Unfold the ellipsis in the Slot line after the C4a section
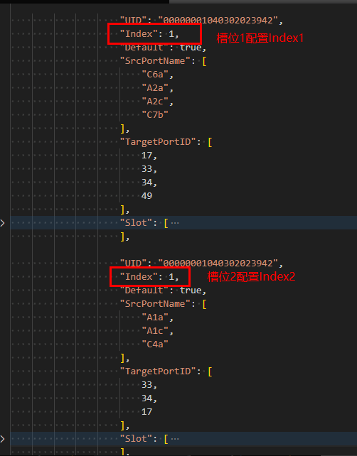 (x=175, y=439)
